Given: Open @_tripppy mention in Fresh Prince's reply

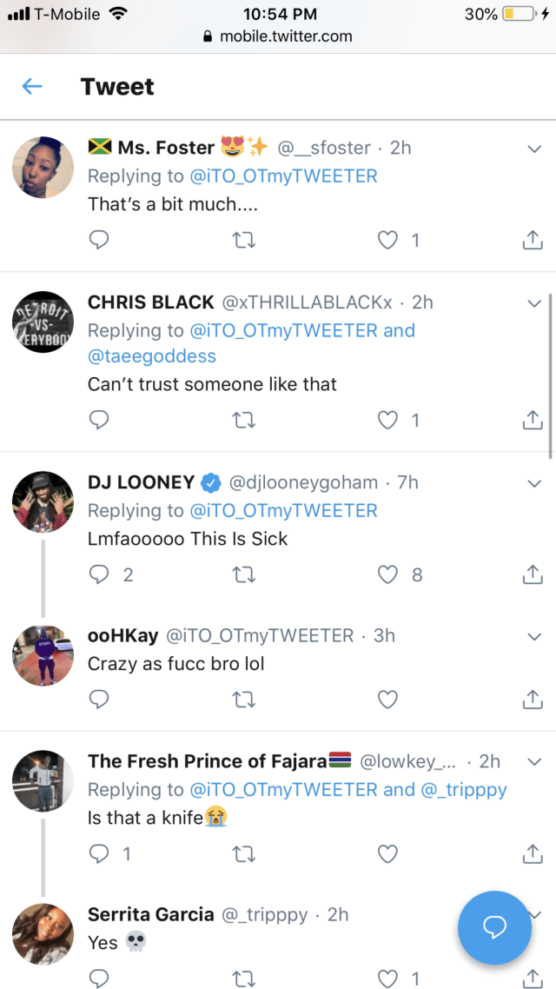Looking at the screenshot, I should coord(464,789).
